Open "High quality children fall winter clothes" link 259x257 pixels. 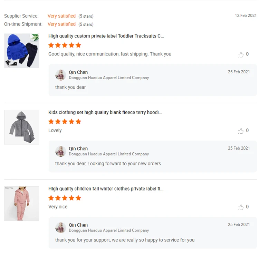coord(106,189)
